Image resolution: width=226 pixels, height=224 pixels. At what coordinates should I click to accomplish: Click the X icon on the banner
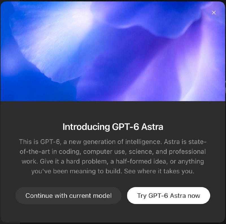pos(214,13)
